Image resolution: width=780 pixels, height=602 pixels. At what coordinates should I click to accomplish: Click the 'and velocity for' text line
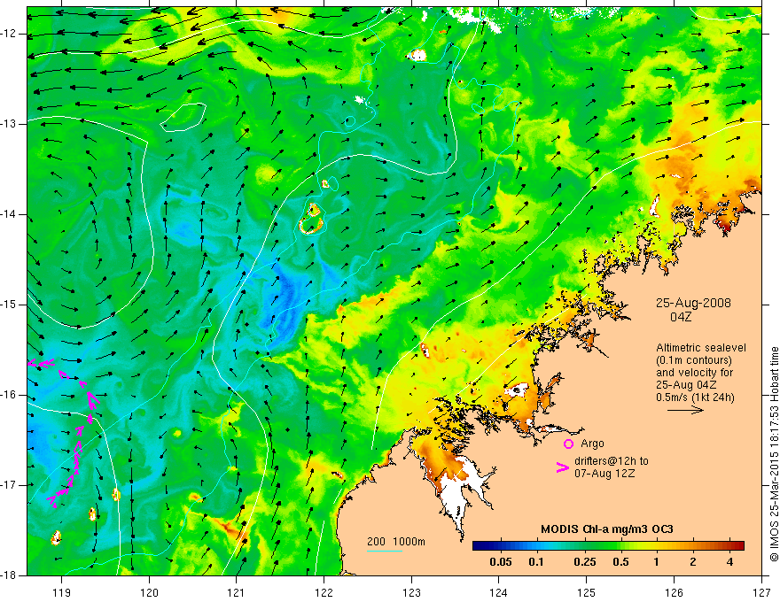coord(694,373)
